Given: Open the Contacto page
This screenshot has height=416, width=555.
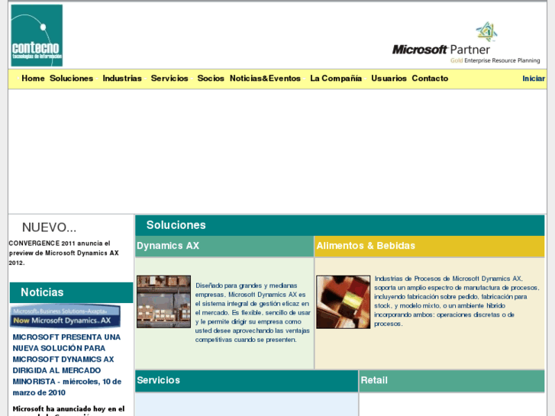Looking at the screenshot, I should pyautogui.click(x=430, y=79).
